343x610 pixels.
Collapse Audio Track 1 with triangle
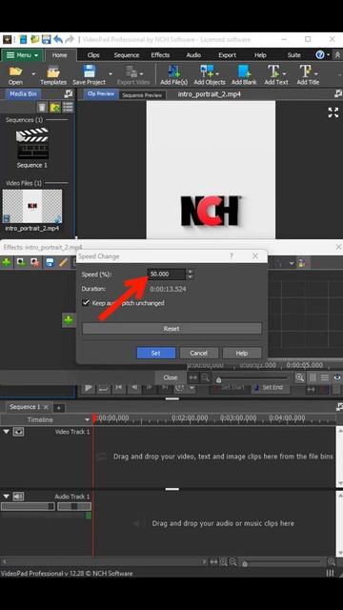point(7,497)
